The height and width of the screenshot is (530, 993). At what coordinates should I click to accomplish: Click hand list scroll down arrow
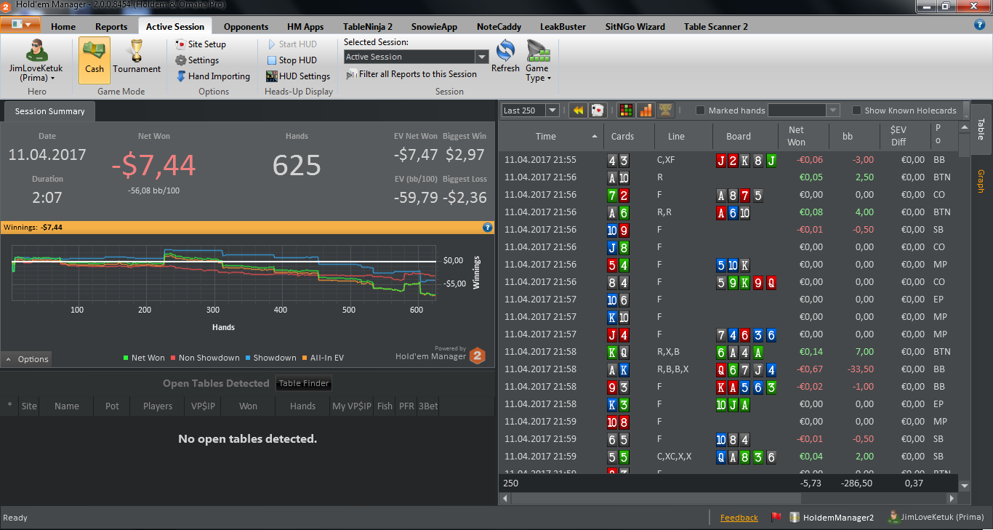965,485
